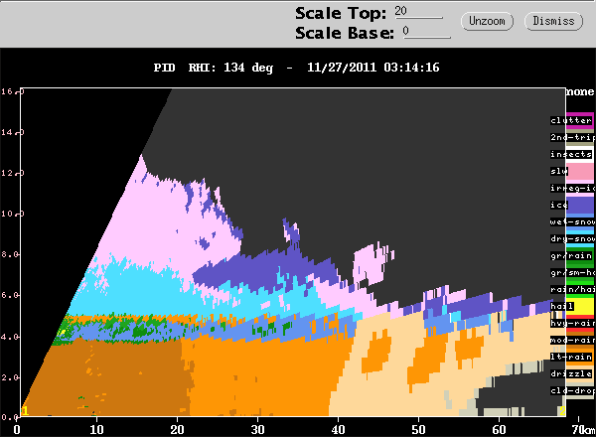Screen dimensions: 596x437
Task: Click the 'none' legend label
Action: coord(580,92)
